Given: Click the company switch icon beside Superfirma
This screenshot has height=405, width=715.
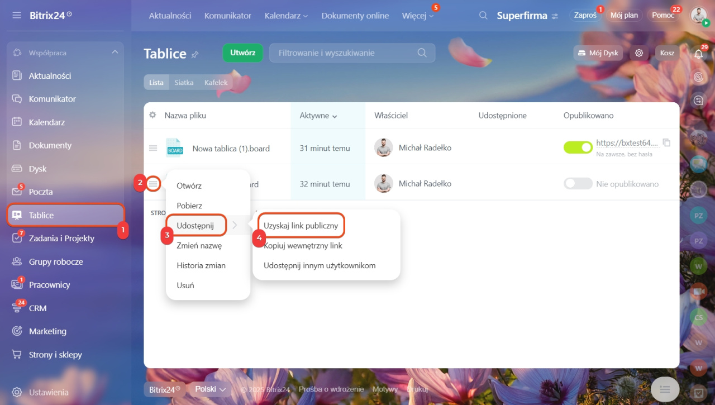Looking at the screenshot, I should point(555,16).
